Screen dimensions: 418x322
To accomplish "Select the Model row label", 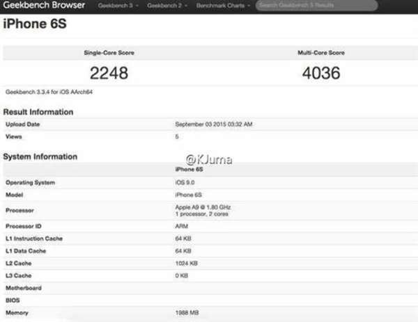I will pos(14,195).
